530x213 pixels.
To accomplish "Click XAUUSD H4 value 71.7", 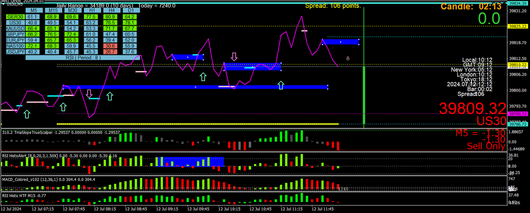I will (x=110, y=28).
